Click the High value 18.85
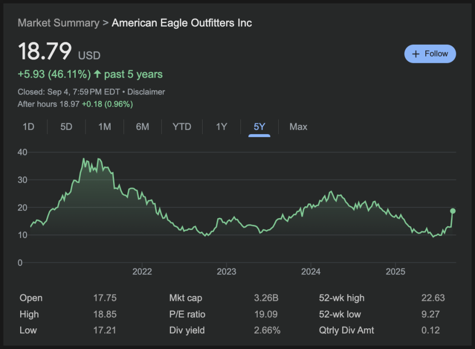The height and width of the screenshot is (349, 475). point(105,314)
